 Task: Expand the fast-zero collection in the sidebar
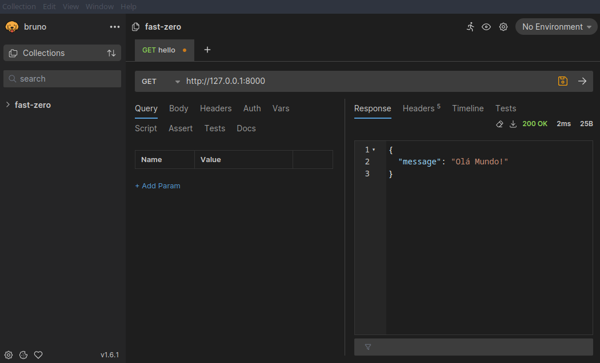pos(7,105)
